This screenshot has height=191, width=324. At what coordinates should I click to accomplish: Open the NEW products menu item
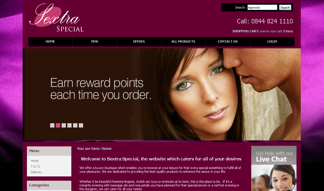[x=95, y=41]
